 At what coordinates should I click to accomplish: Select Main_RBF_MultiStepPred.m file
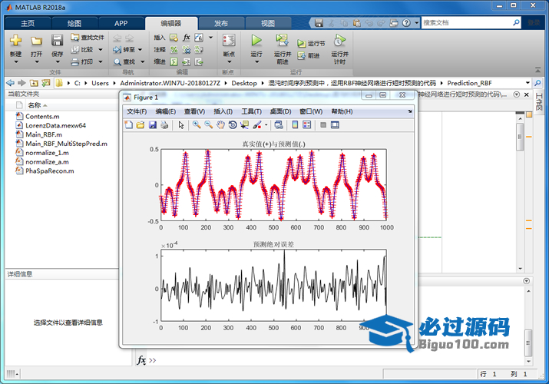(66, 144)
